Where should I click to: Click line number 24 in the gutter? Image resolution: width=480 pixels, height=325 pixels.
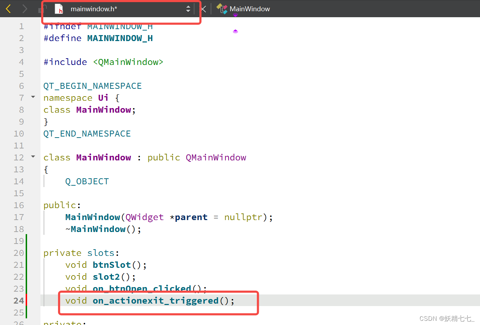click(x=19, y=301)
